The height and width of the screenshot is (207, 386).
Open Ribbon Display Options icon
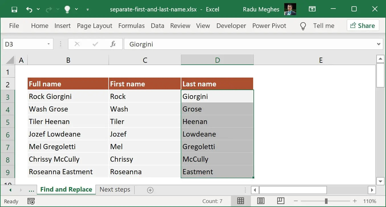tap(312, 9)
